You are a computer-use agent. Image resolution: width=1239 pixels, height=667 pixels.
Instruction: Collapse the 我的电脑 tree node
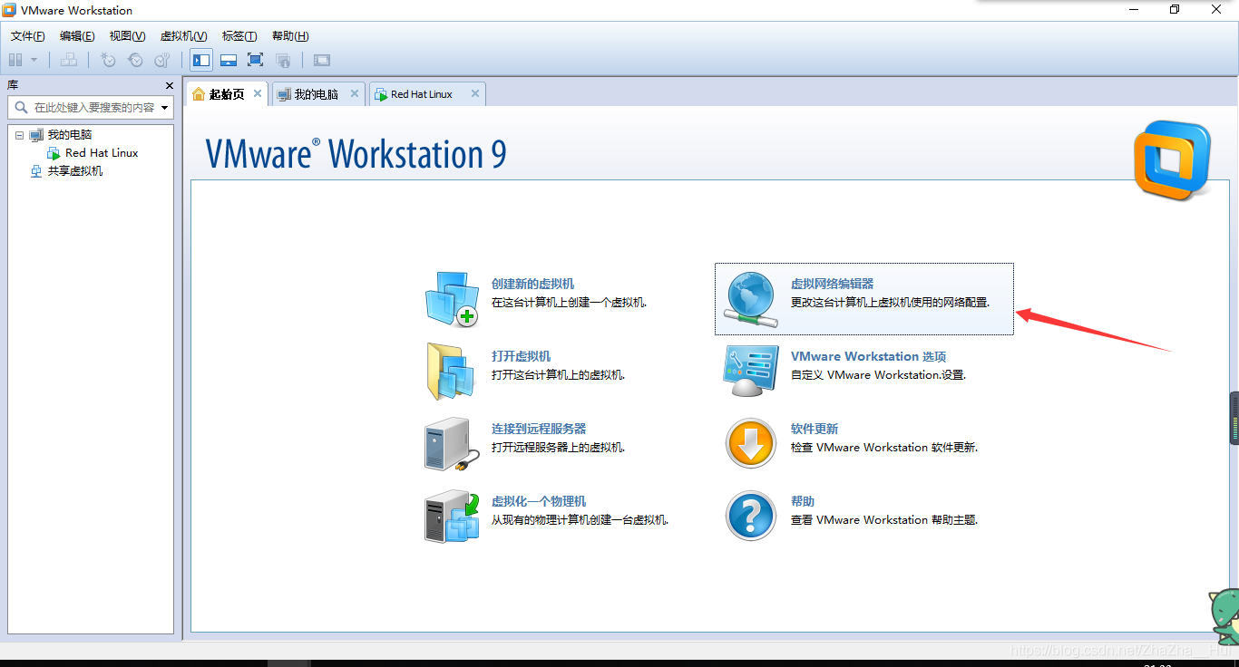[19, 135]
